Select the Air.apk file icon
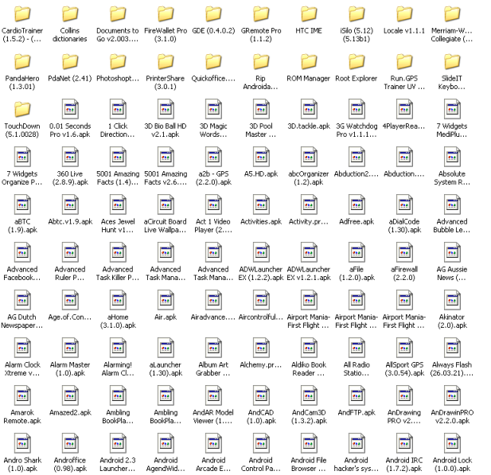 (x=166, y=300)
